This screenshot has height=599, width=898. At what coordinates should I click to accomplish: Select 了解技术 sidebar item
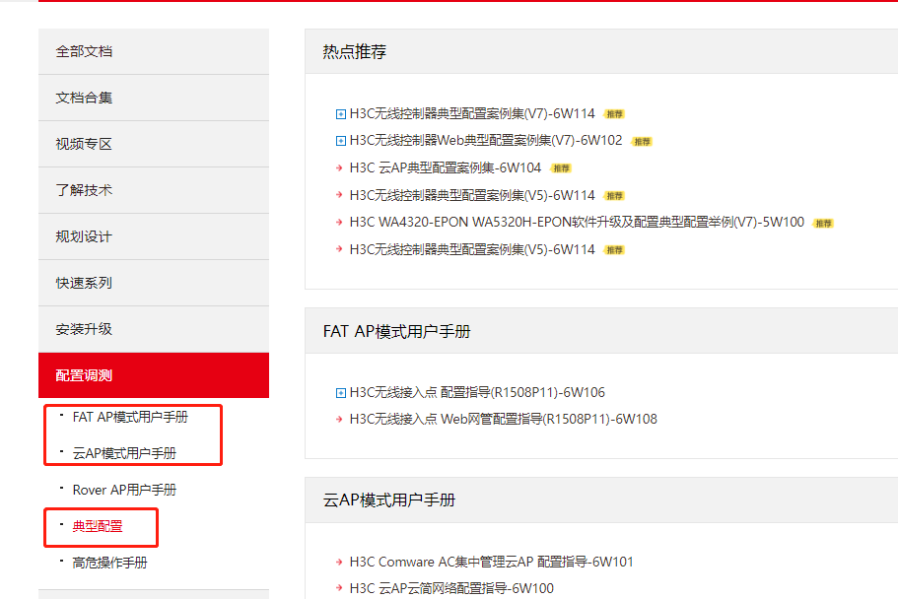click(x=154, y=191)
